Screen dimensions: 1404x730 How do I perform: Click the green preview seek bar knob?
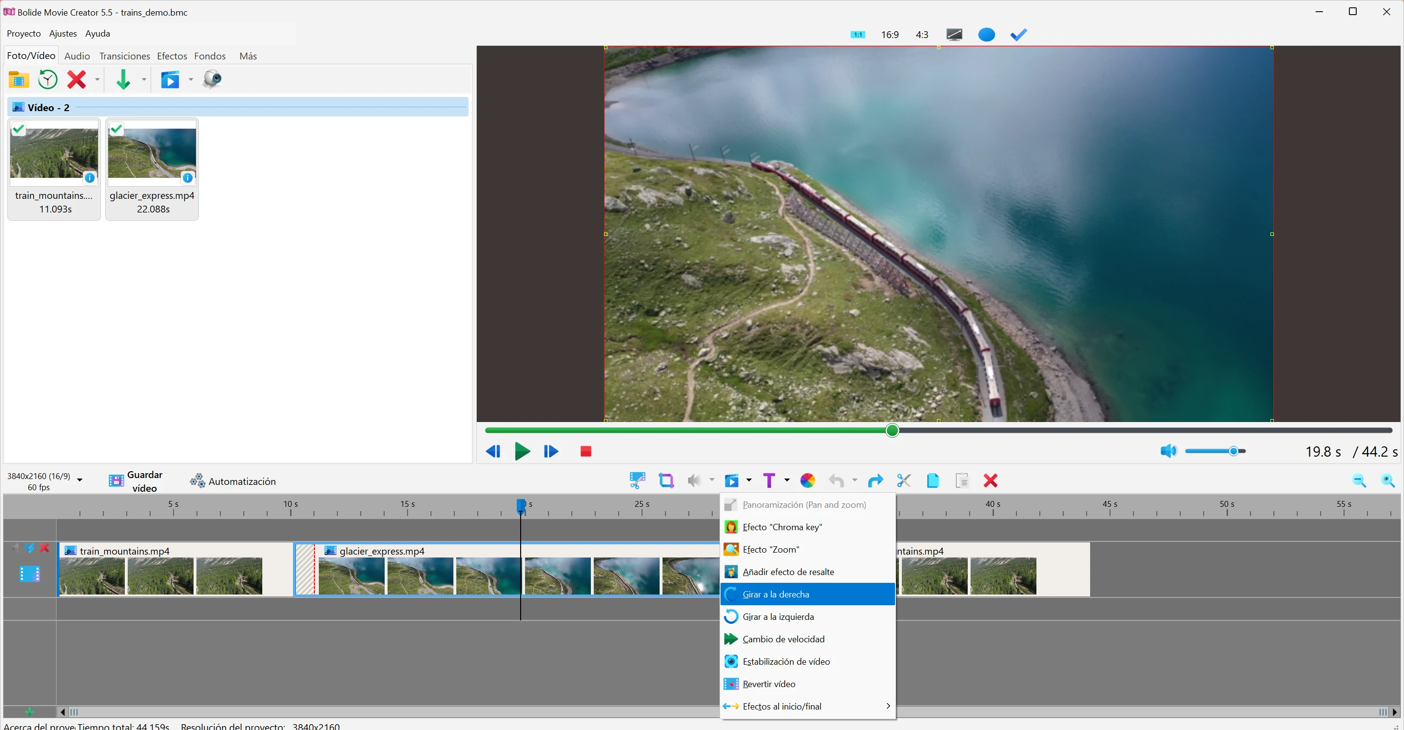click(892, 431)
